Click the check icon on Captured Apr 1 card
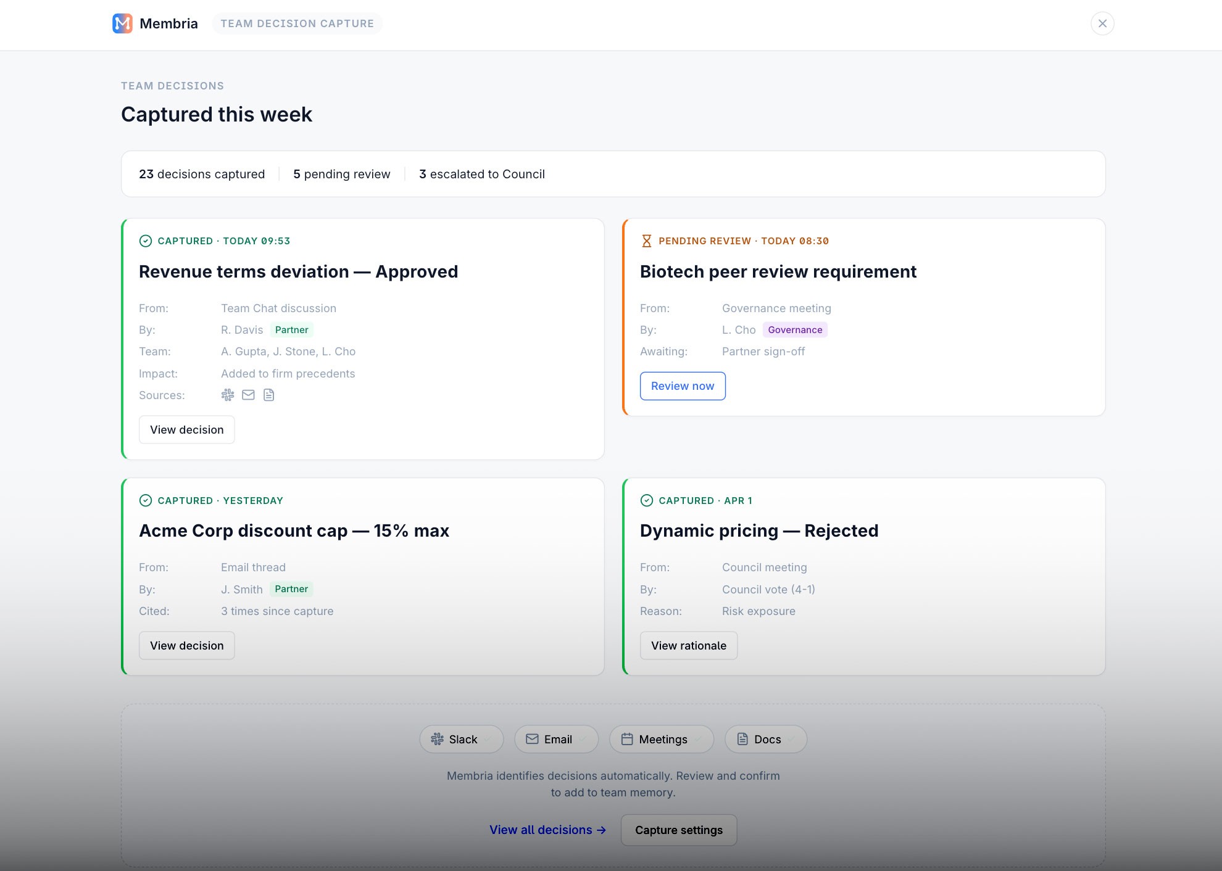This screenshot has width=1222, height=871. [646, 500]
